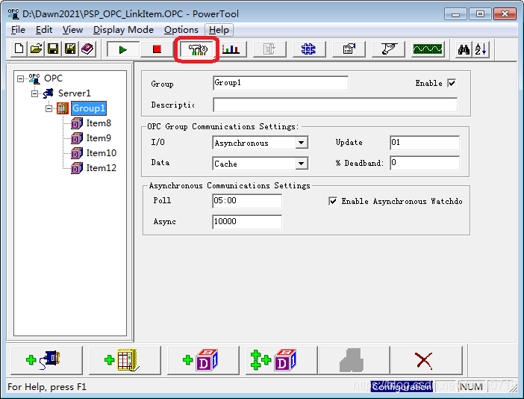Open the Display Mode menu
The height and width of the screenshot is (399, 524).
[x=123, y=30]
